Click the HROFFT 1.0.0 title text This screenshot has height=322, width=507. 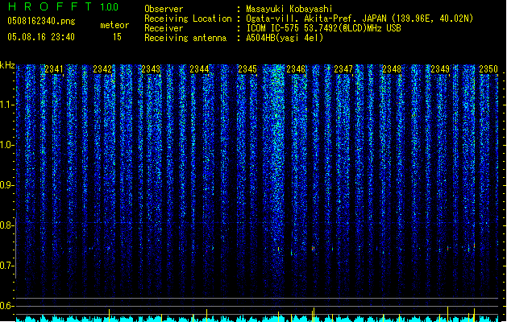click(64, 6)
